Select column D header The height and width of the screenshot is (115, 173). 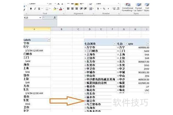click(x=90, y=29)
